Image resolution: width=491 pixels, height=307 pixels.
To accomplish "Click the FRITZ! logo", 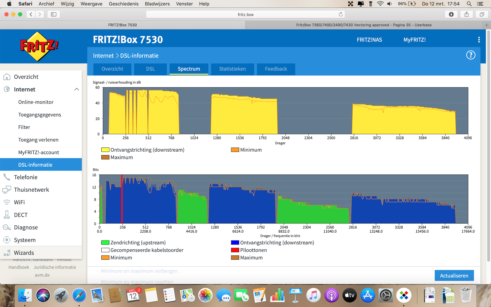I will click(39, 46).
